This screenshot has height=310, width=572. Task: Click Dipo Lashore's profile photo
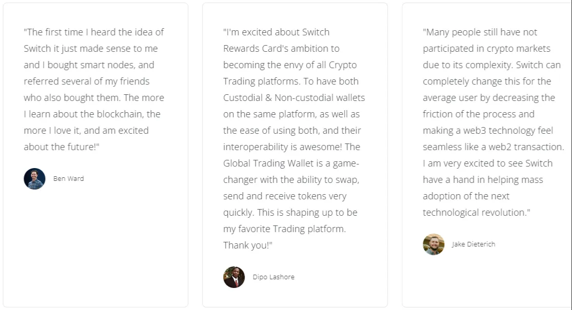234,277
